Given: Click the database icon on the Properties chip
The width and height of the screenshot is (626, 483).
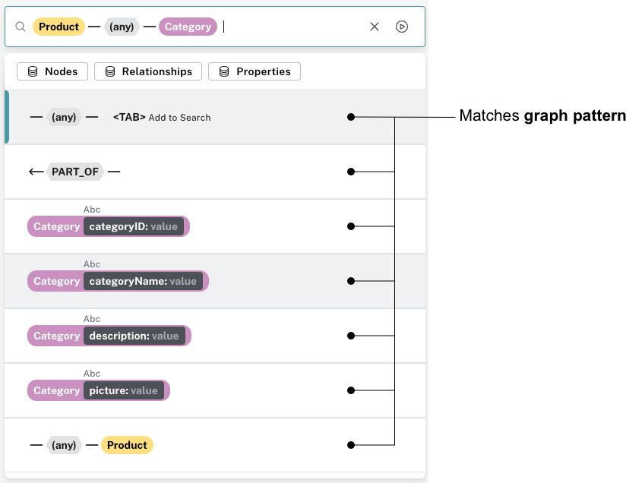Looking at the screenshot, I should coord(224,71).
